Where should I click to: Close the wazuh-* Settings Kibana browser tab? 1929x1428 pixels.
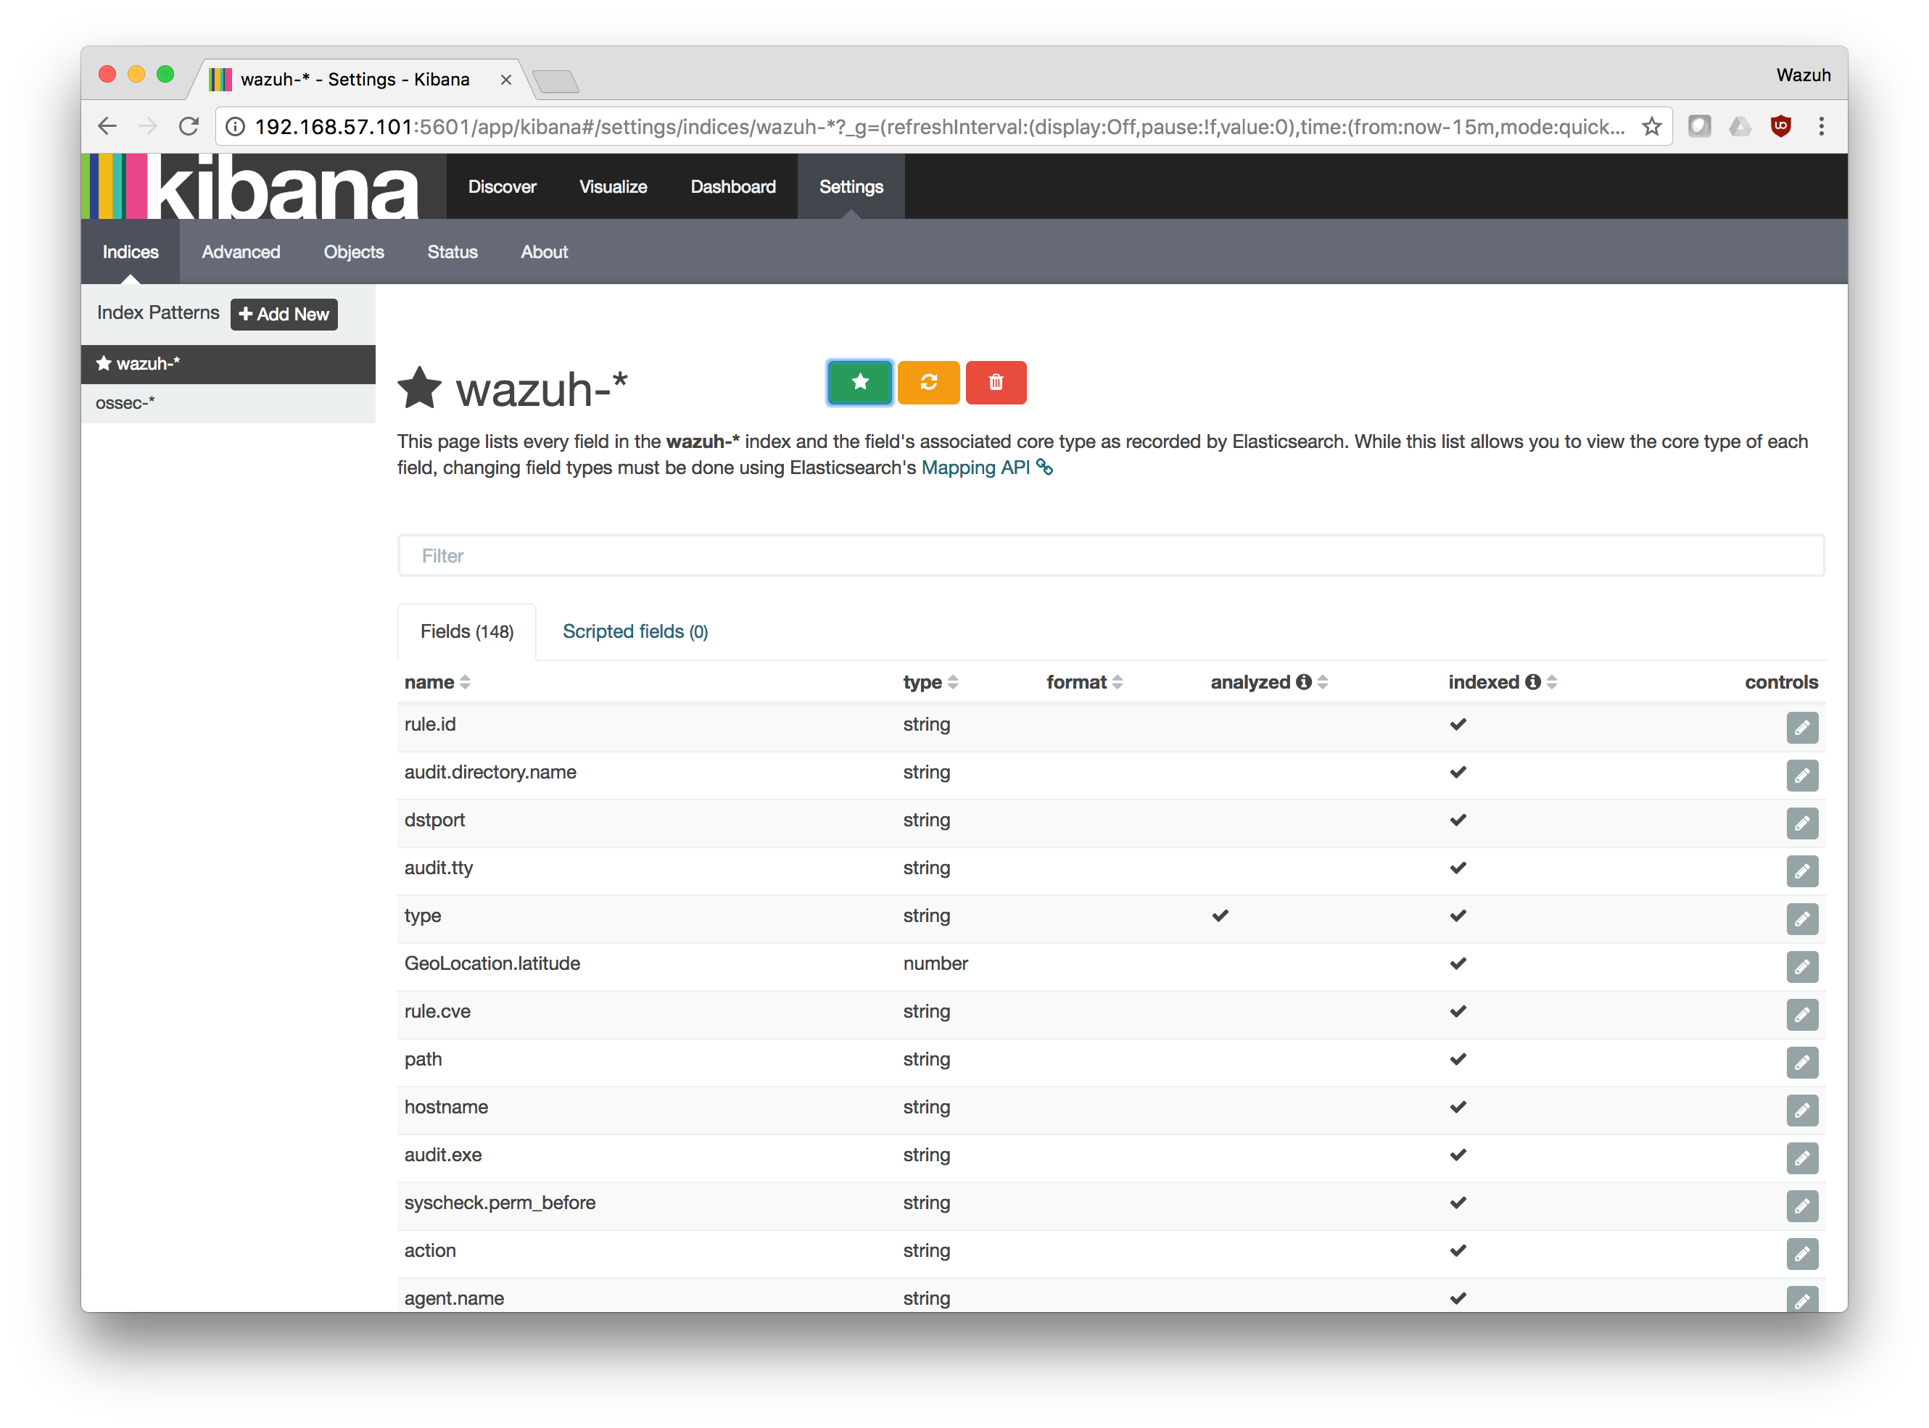pos(505,80)
